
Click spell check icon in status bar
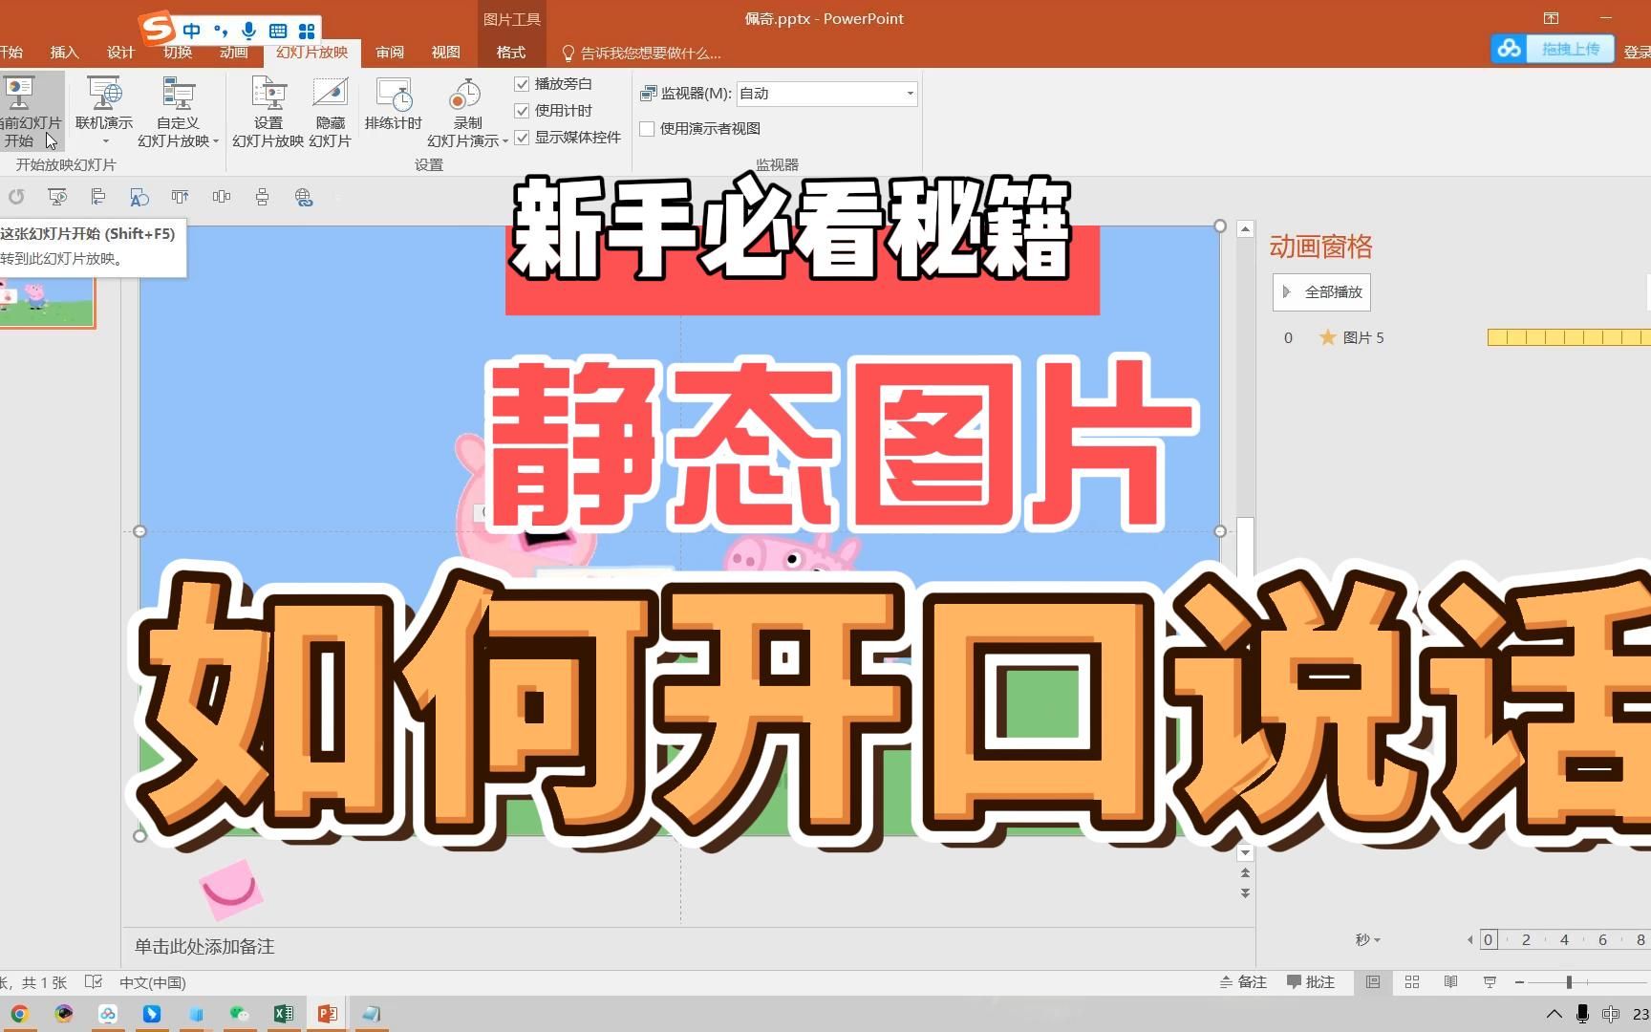(94, 982)
